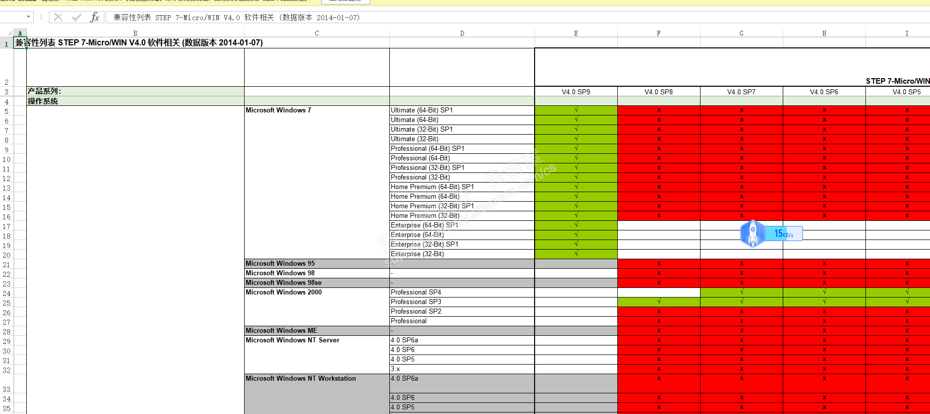Select row 1 header
930x414 pixels.
point(7,43)
